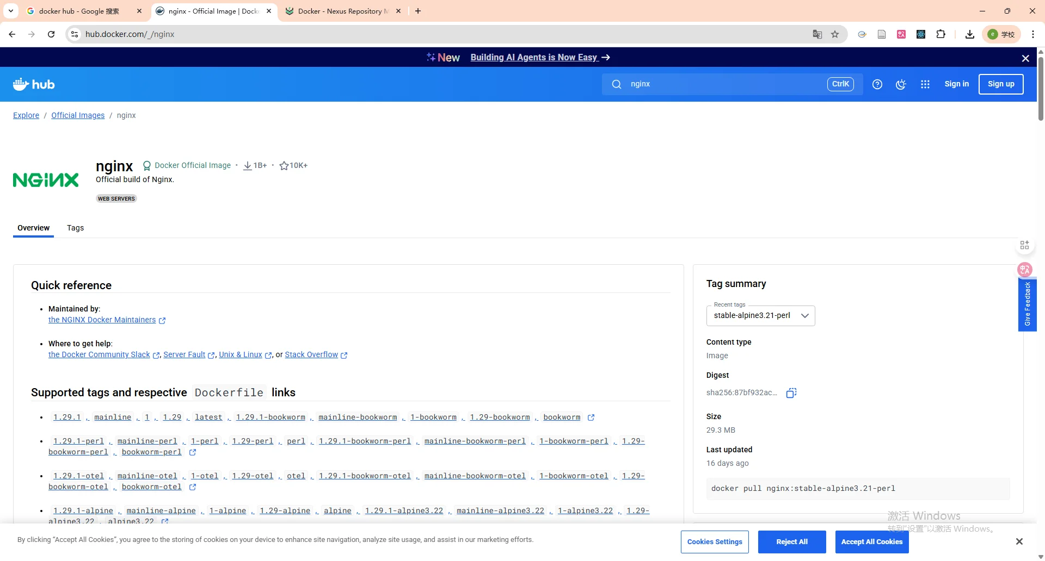Copy the sha256 digest using copy icon

[x=791, y=393]
